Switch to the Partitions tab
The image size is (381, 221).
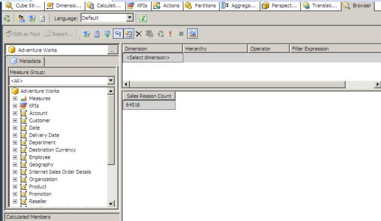pos(201,5)
